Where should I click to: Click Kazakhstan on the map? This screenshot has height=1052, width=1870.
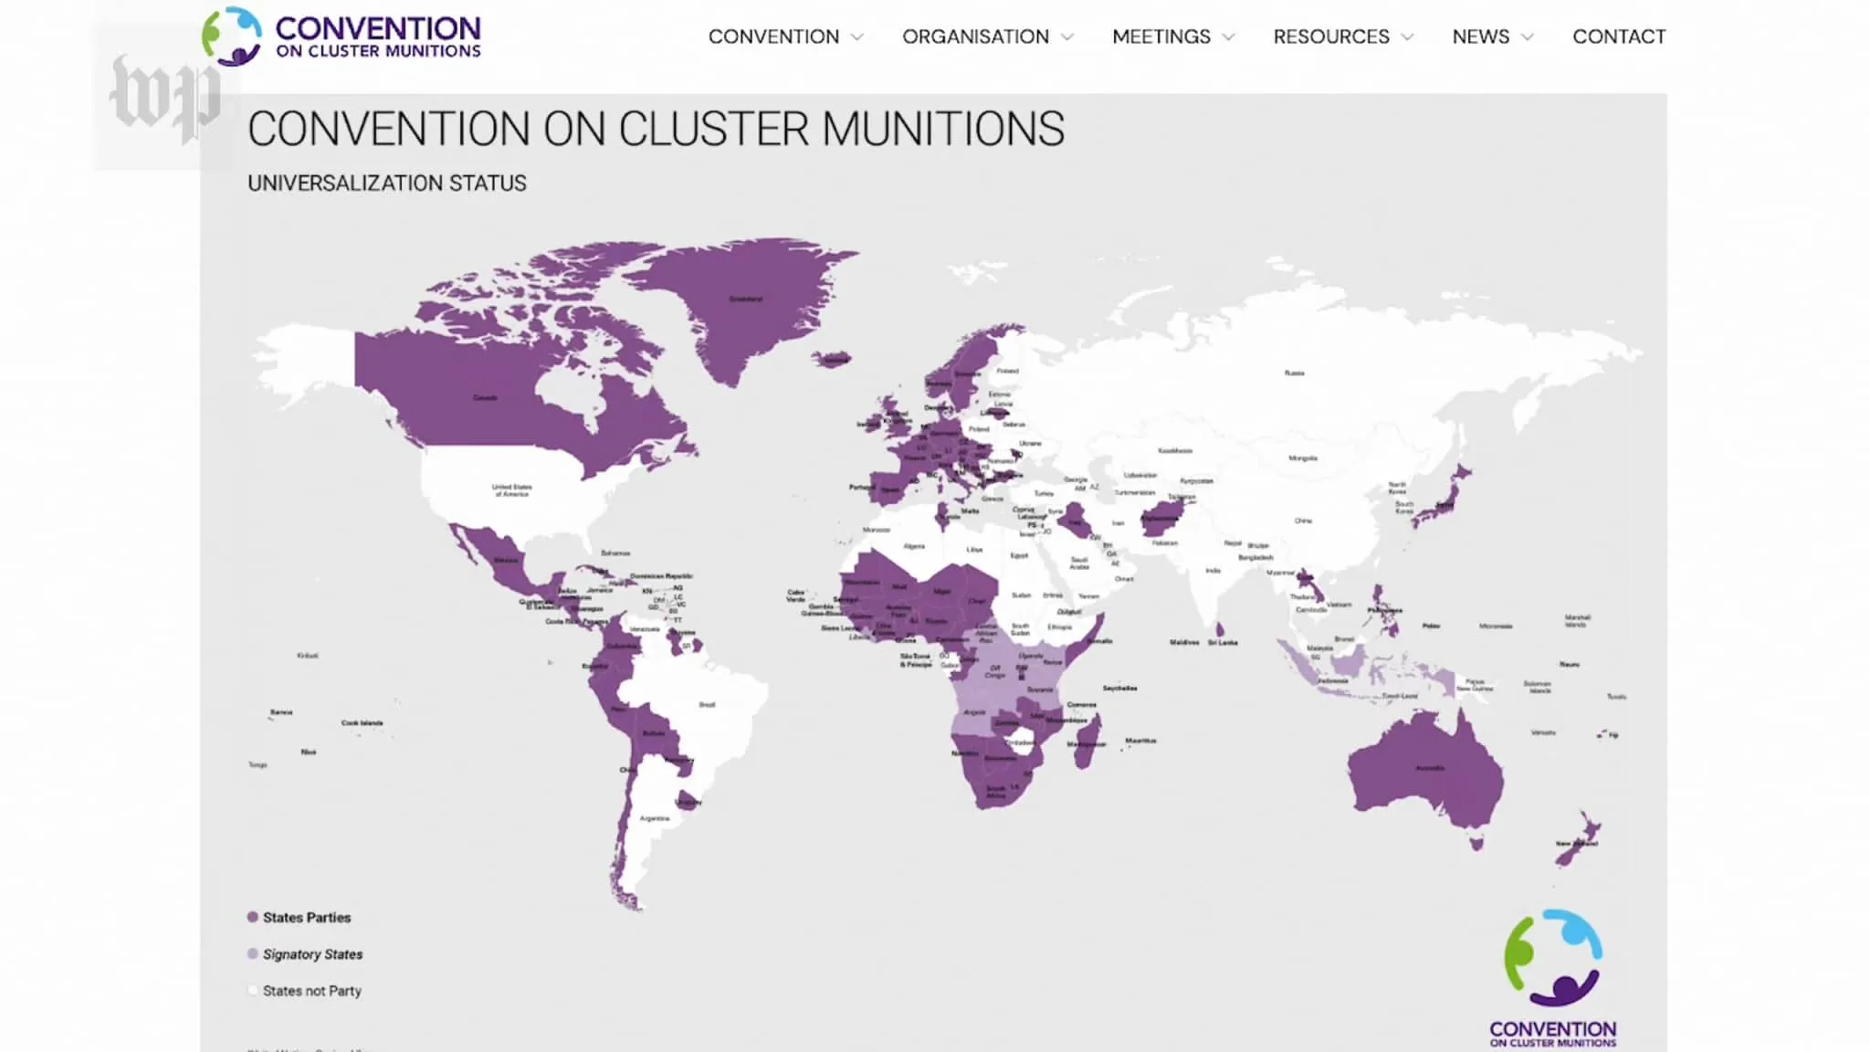pos(1175,450)
